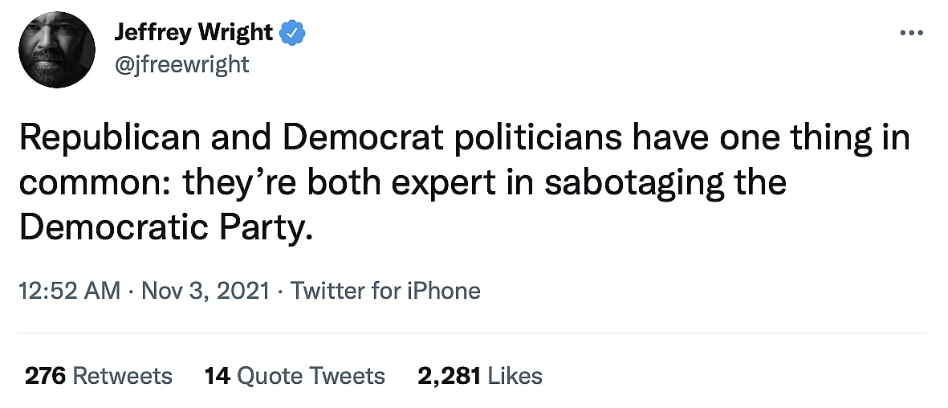Click the bold number 2,281

(x=449, y=376)
